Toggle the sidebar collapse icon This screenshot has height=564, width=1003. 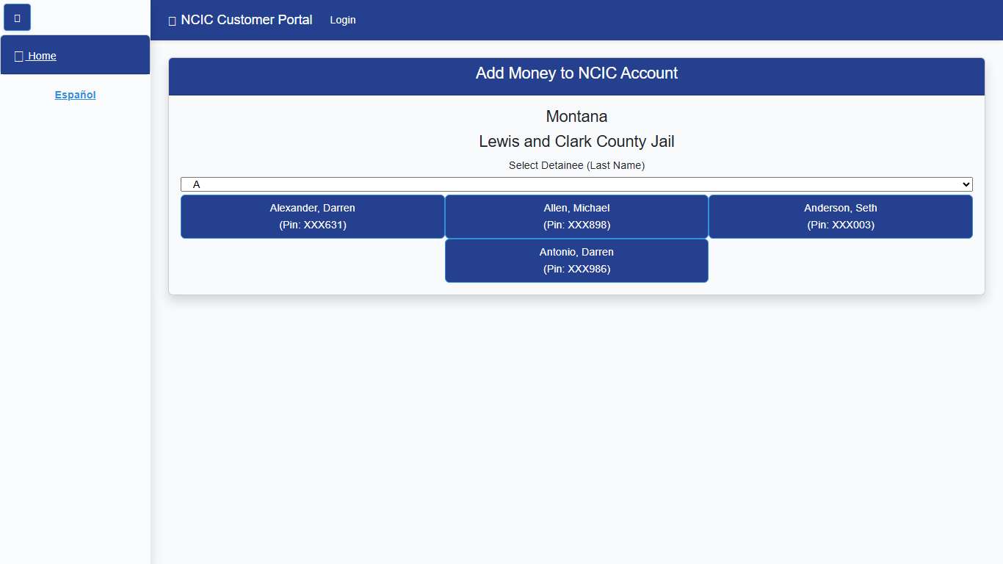click(x=17, y=16)
